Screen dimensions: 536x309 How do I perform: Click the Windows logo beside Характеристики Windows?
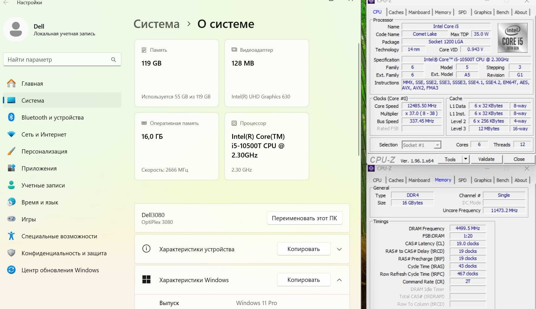[x=146, y=280]
